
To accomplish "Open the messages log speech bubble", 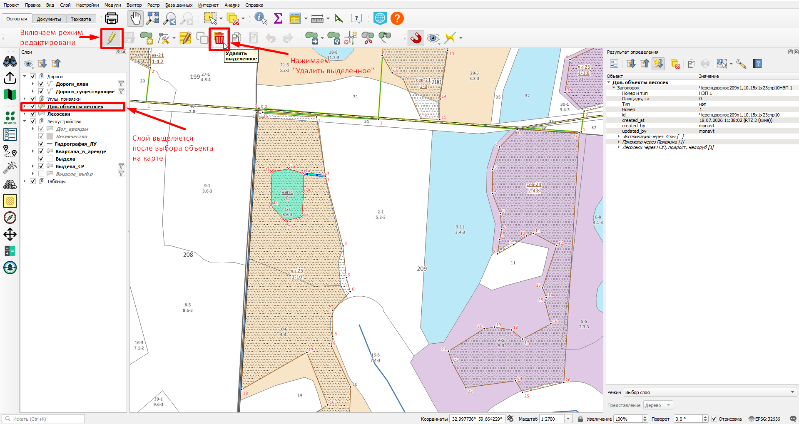I will [x=793, y=419].
